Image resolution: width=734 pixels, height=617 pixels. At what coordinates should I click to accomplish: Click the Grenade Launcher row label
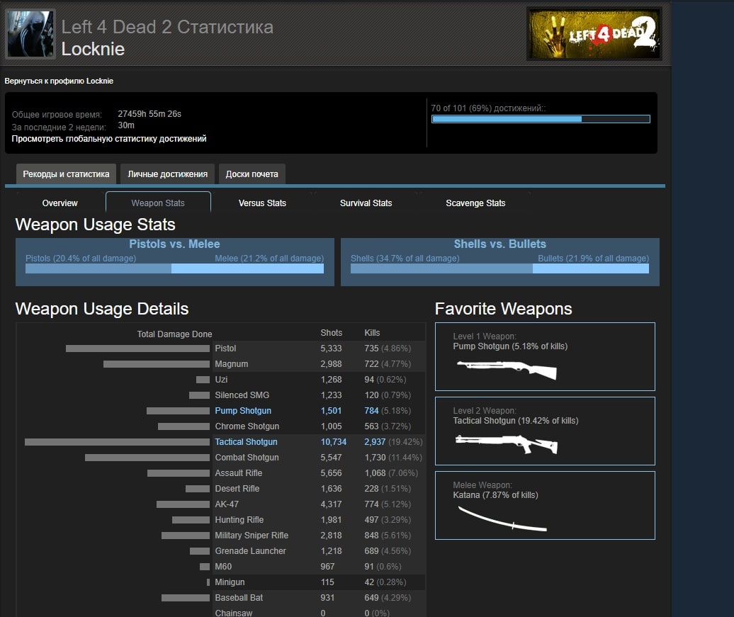(x=250, y=551)
